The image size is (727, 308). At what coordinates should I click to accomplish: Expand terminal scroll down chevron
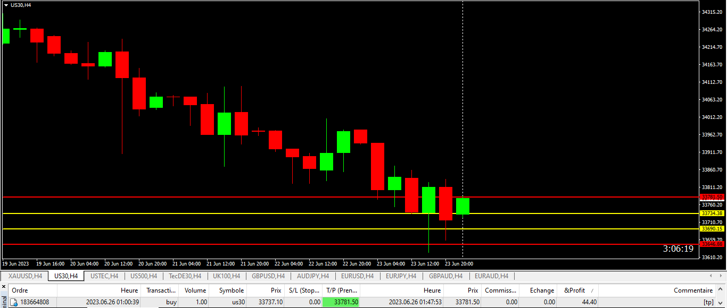point(721,303)
